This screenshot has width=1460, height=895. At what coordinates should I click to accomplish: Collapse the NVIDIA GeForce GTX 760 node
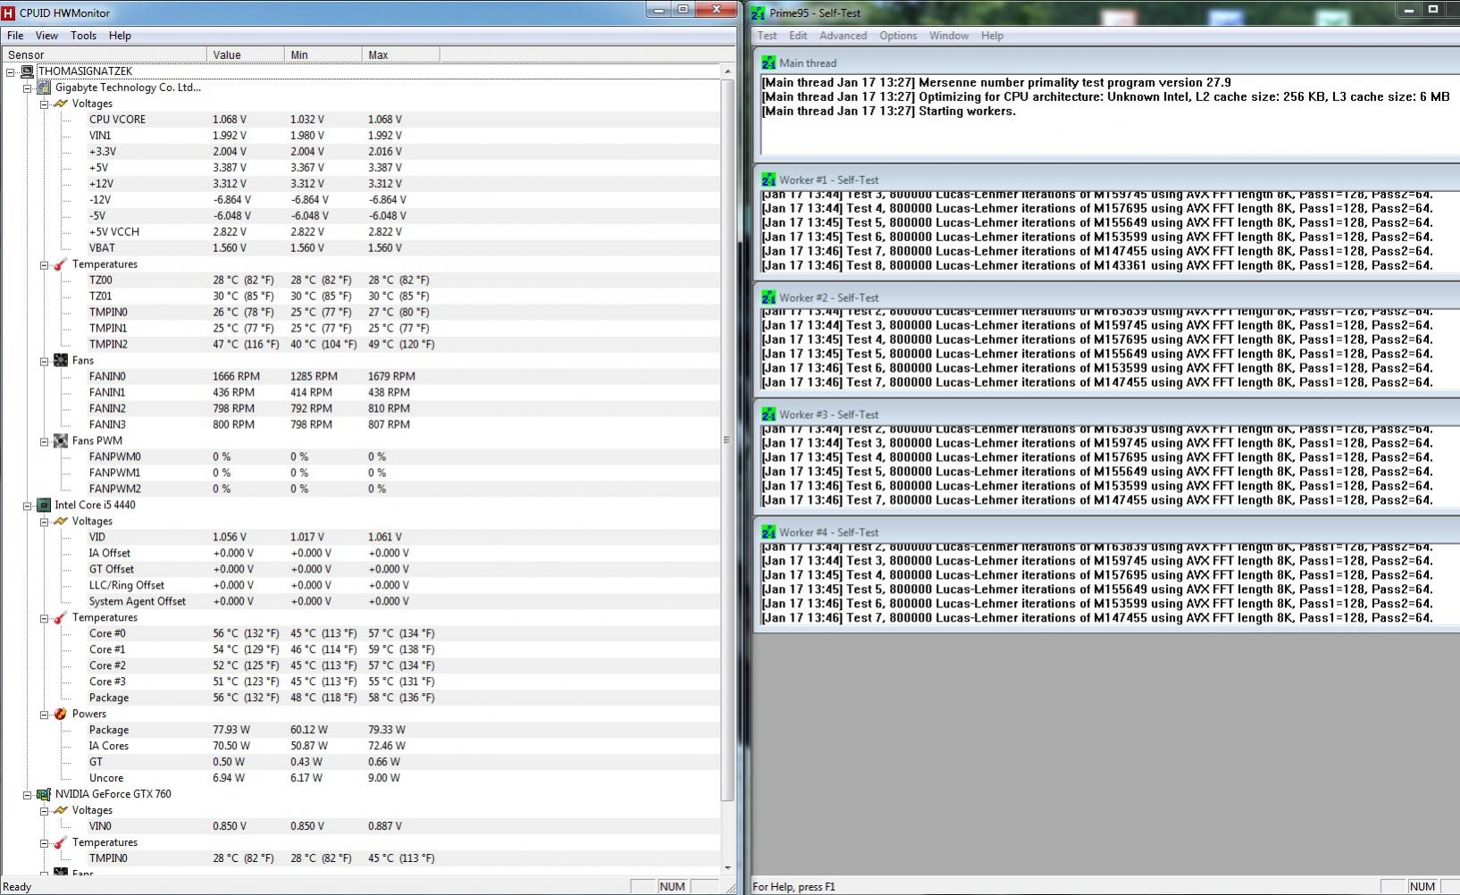pos(27,794)
